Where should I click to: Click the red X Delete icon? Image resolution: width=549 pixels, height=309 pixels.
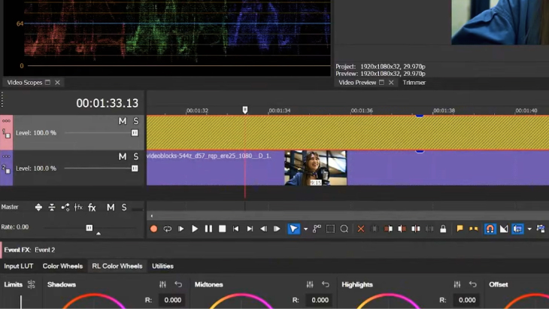point(361,229)
